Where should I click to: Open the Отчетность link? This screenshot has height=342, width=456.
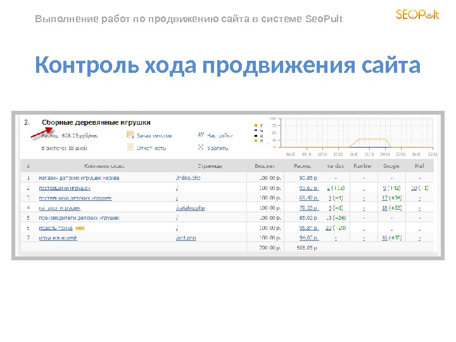pos(151,148)
